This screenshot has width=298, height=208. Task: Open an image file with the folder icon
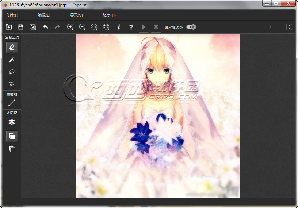coord(9,27)
